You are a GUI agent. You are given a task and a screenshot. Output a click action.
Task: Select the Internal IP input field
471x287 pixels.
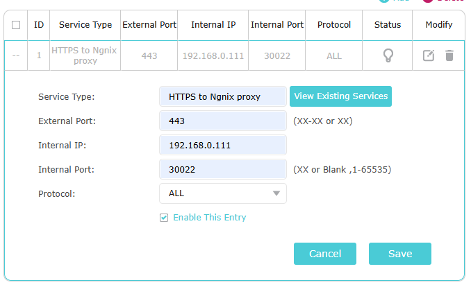point(223,145)
